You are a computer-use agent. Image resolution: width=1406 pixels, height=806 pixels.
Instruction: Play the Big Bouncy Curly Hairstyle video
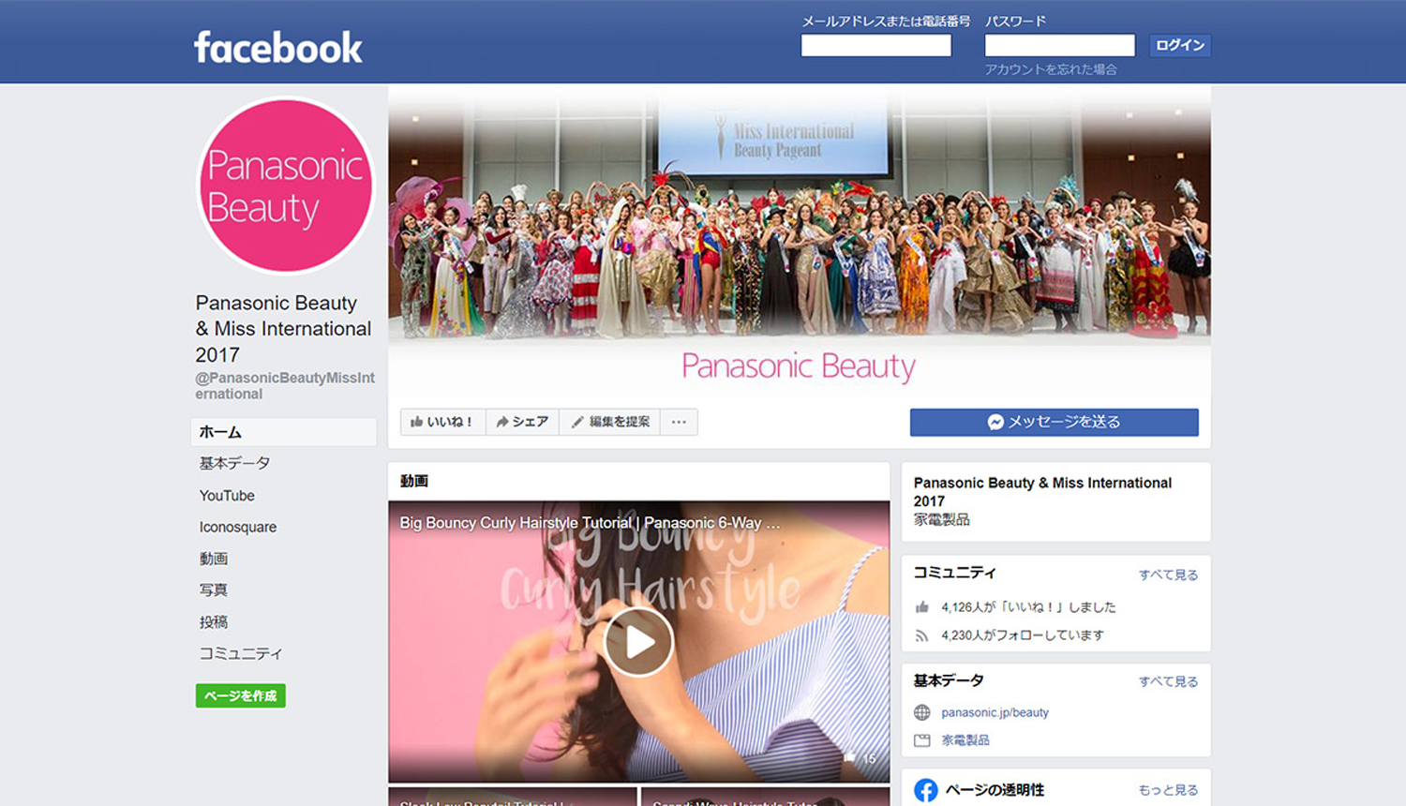click(638, 642)
